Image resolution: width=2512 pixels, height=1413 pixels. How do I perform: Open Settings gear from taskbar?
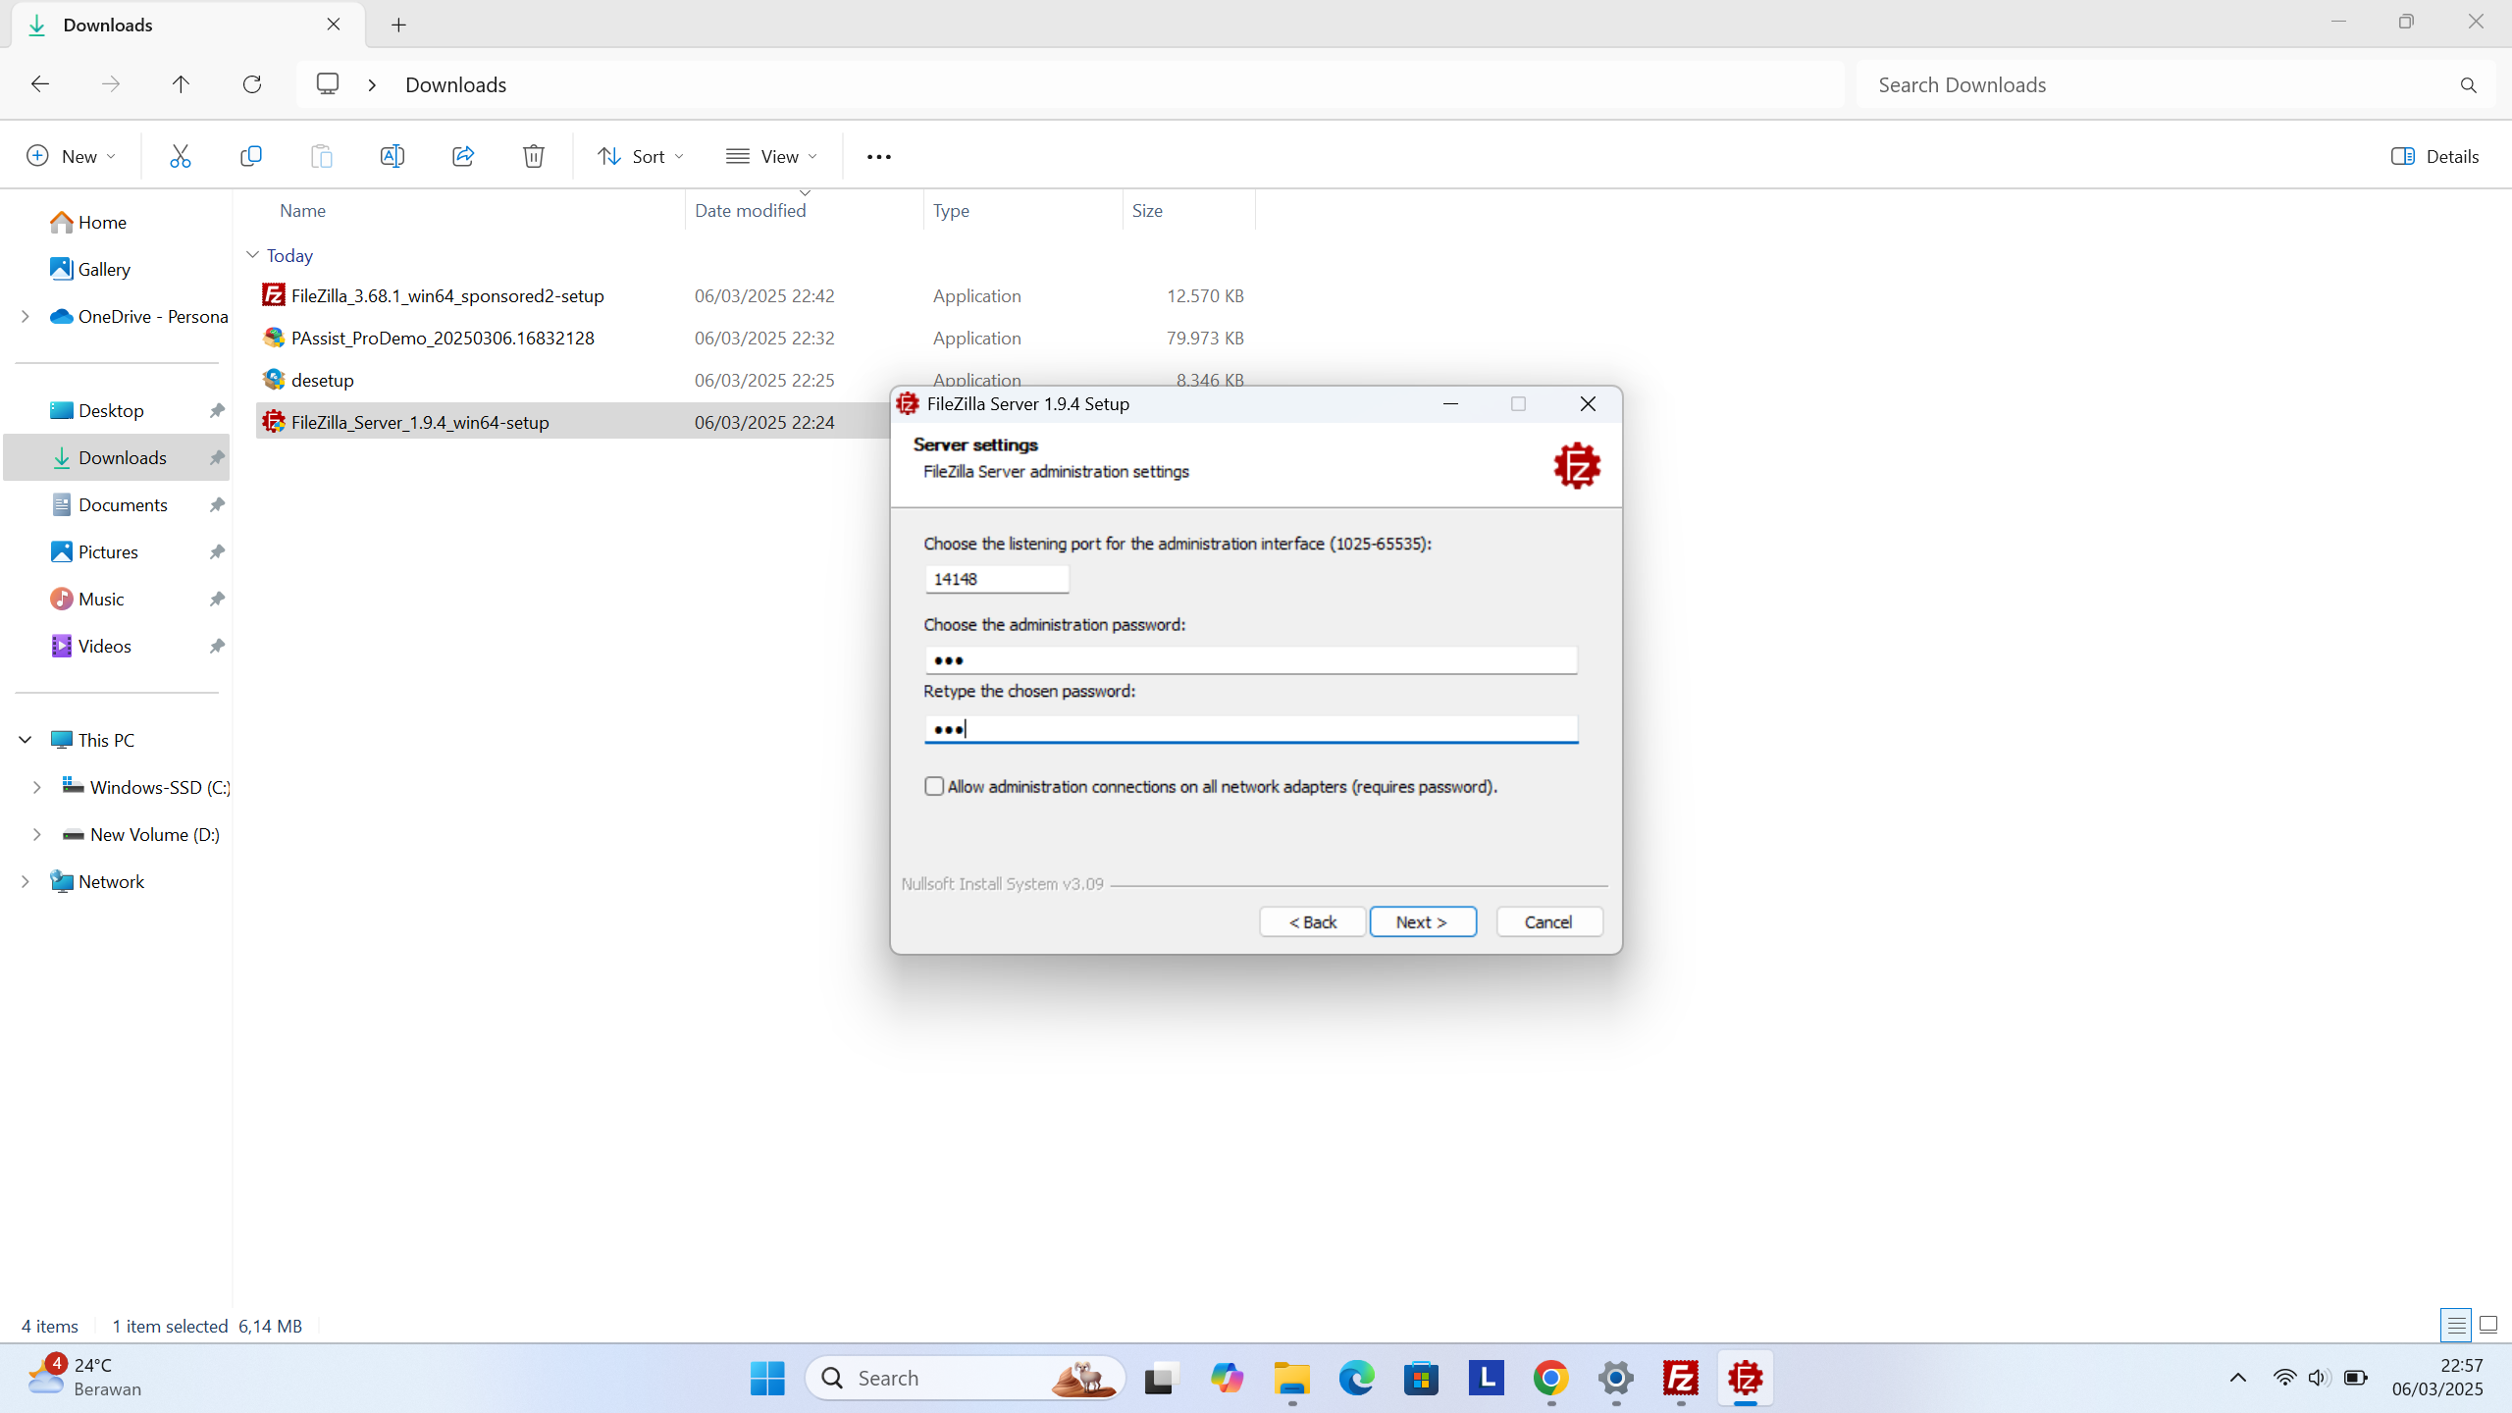pyautogui.click(x=1615, y=1378)
